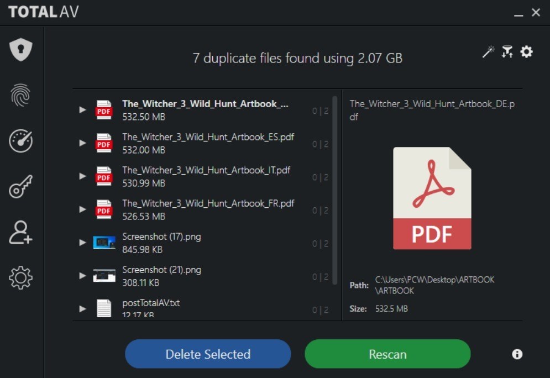Expand the postTotalAV.txt duplicate group

82,308
